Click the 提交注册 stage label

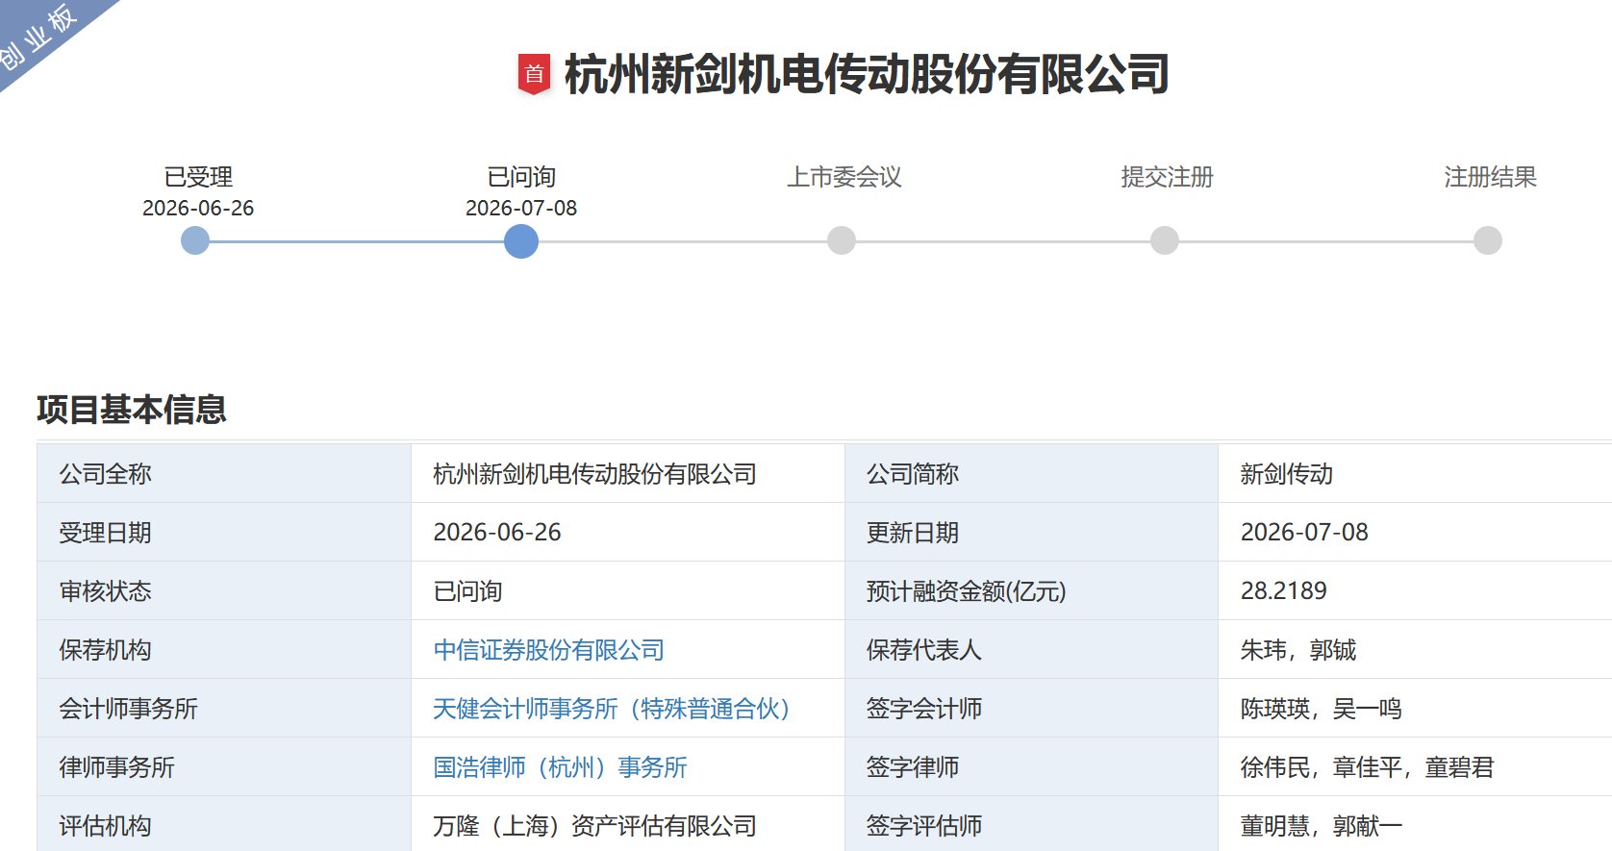point(1167,177)
